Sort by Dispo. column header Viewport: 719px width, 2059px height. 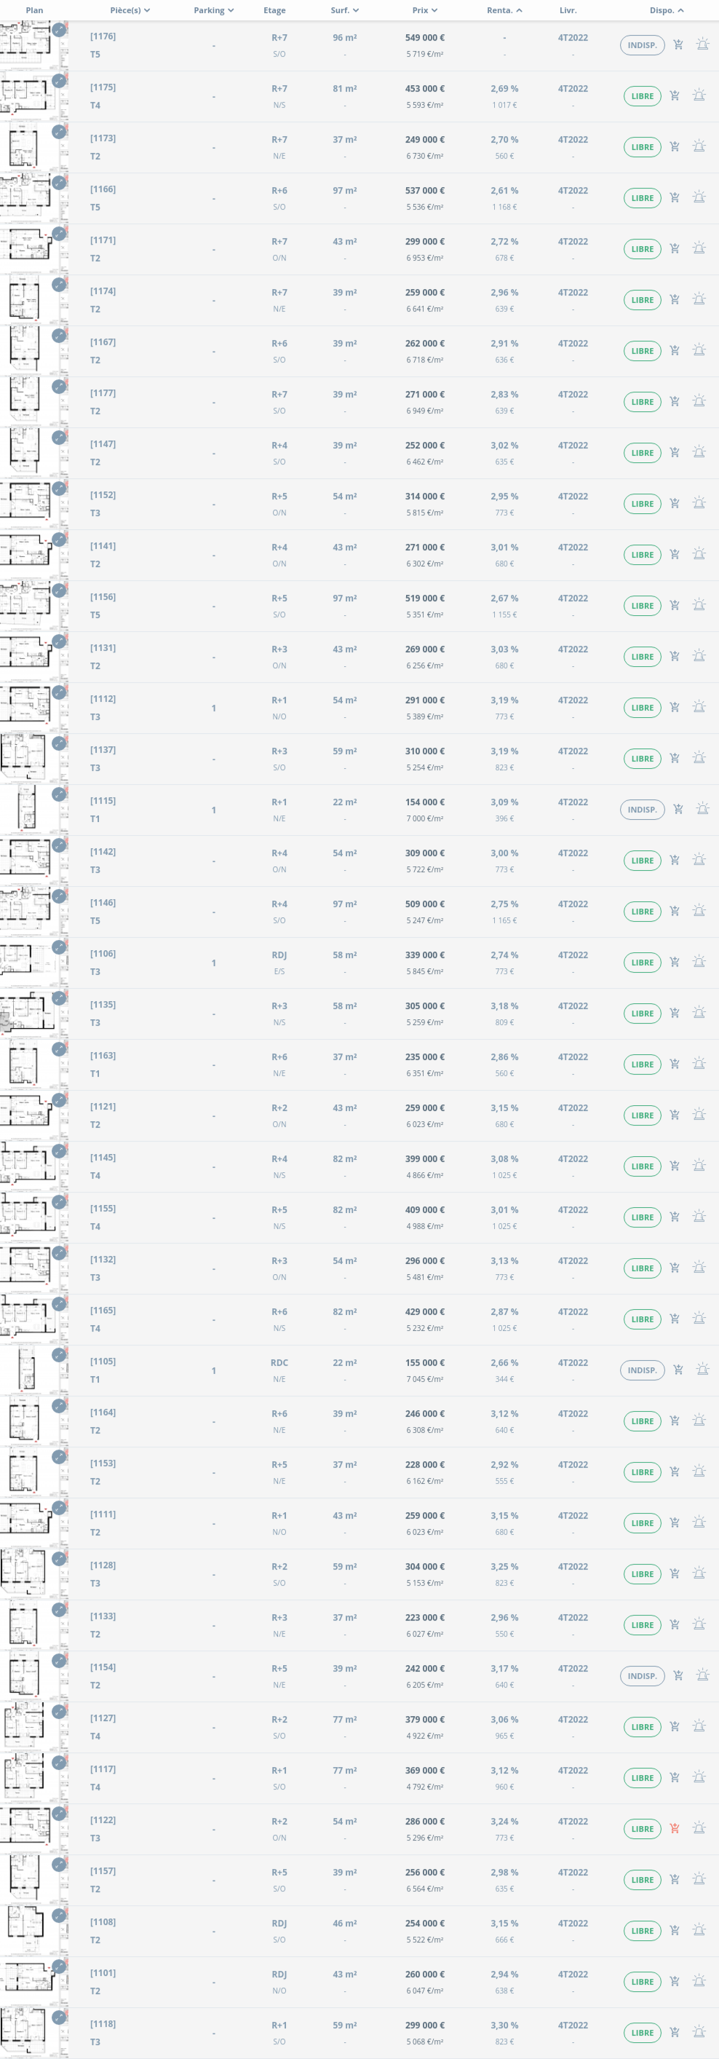(667, 10)
